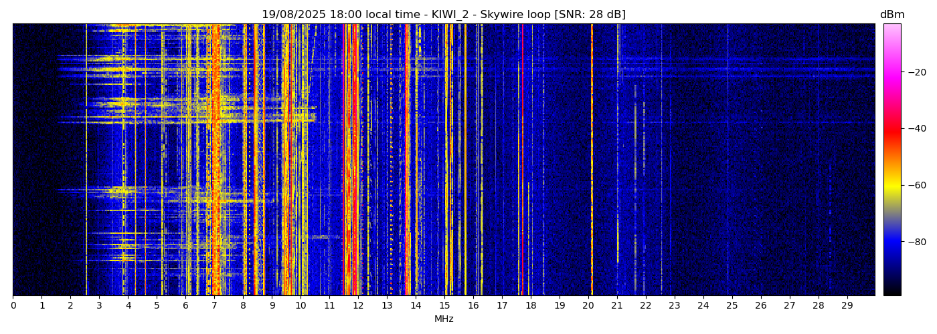Select the 0 MHz x-axis tick label
This screenshot has width=937, height=334.
pos(13,306)
